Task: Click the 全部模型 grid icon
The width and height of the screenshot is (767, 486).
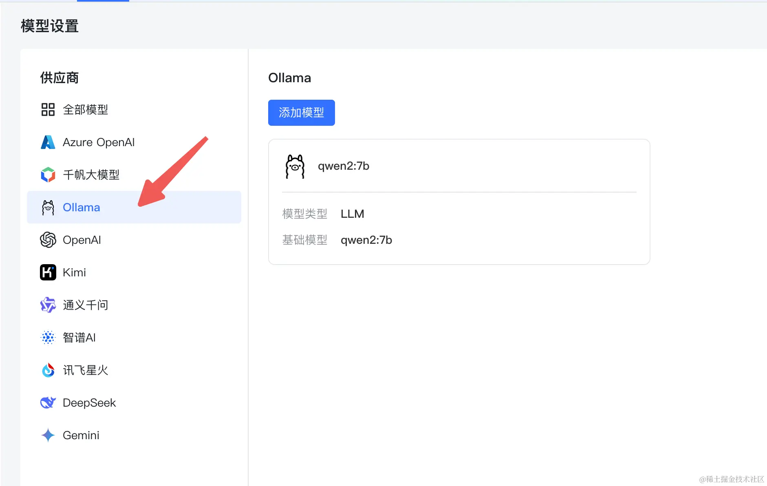Action: (48, 109)
